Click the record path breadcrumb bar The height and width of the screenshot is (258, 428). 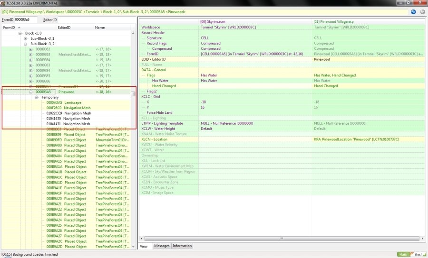(x=204, y=12)
